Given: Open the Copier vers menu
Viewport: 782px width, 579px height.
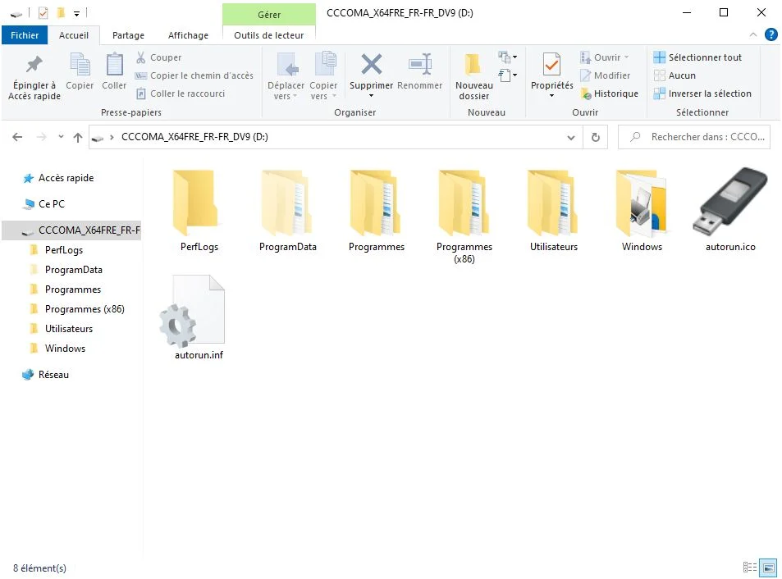Looking at the screenshot, I should (x=323, y=77).
